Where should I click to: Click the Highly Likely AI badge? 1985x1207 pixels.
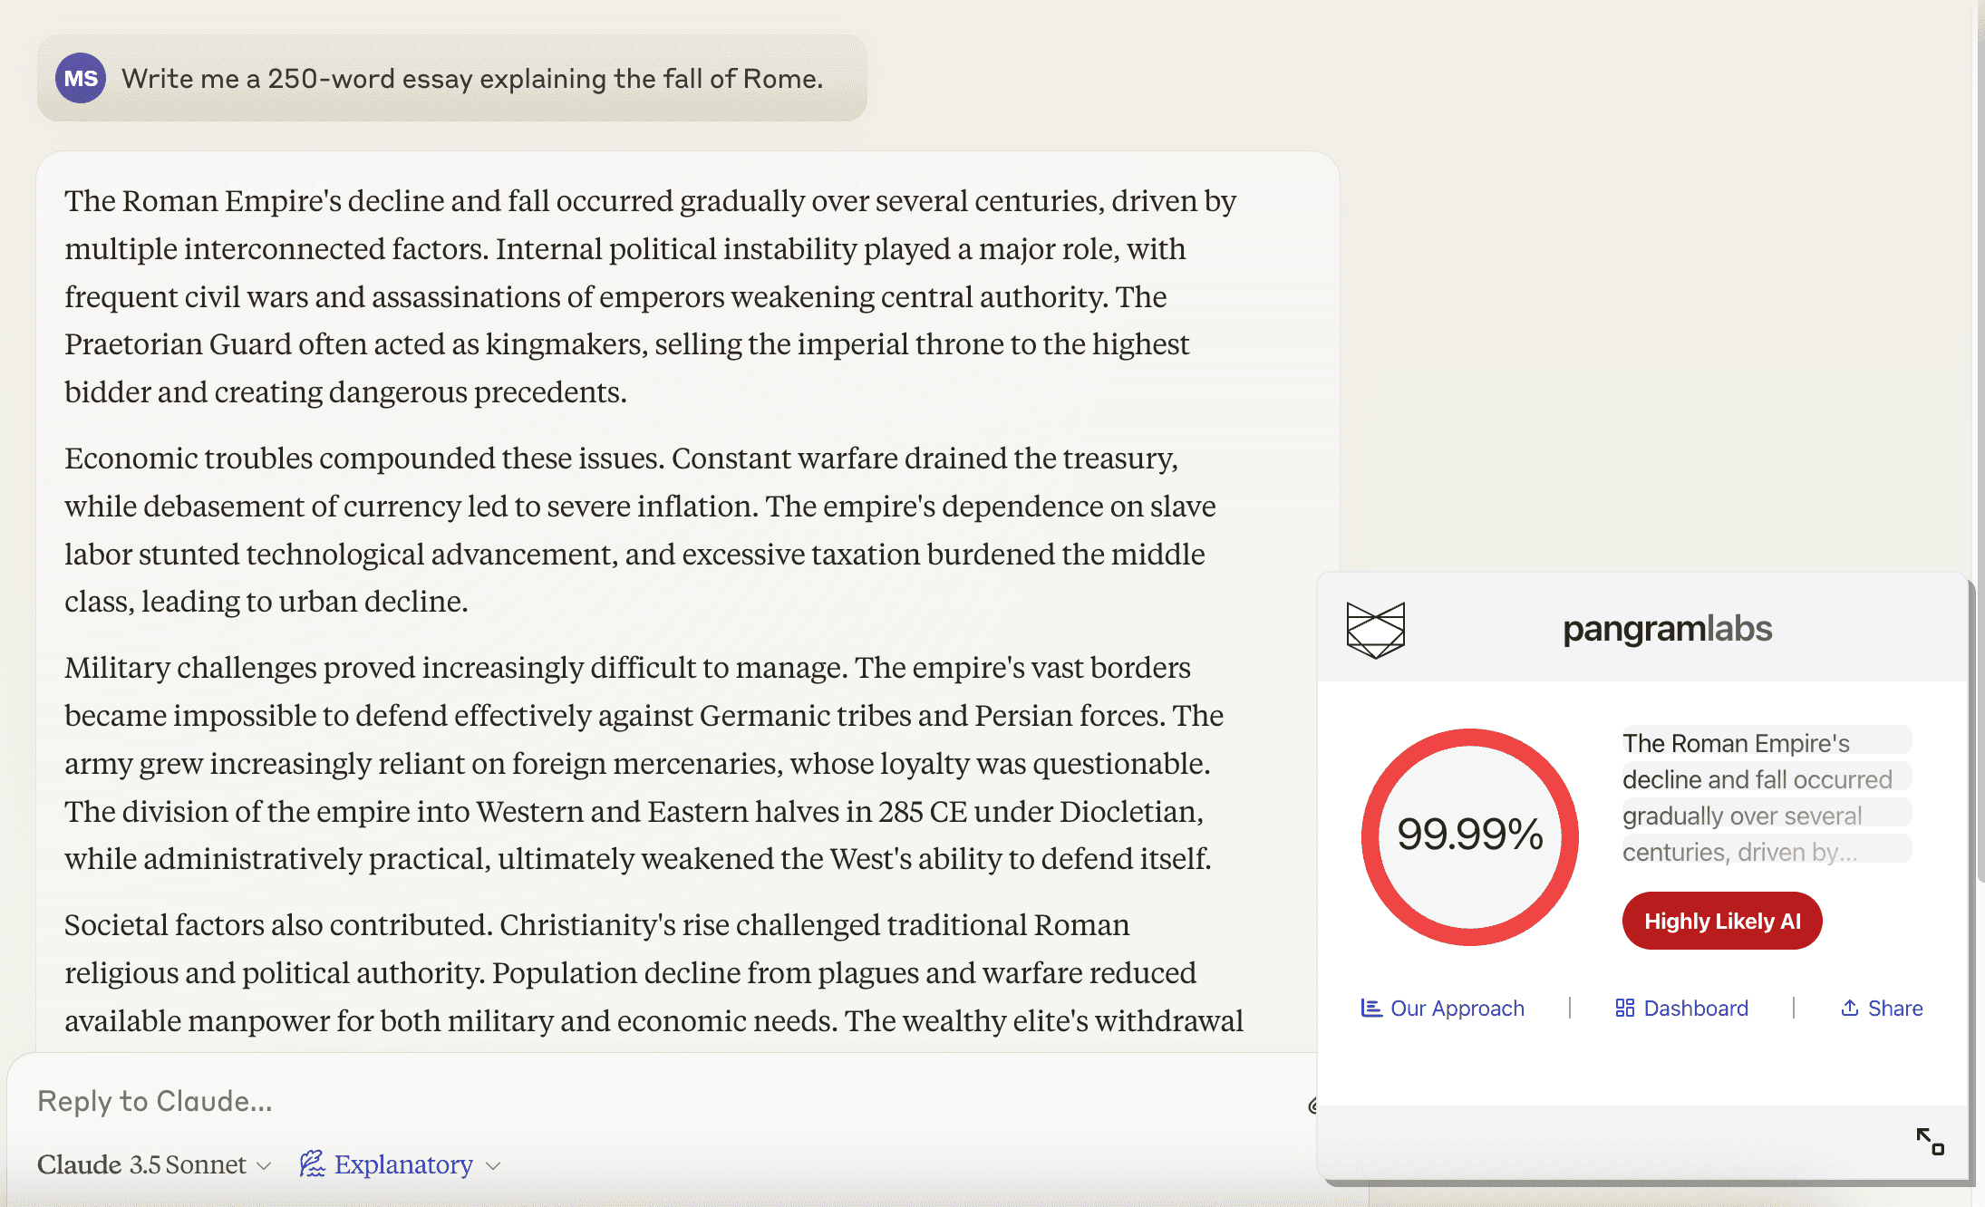1721,922
